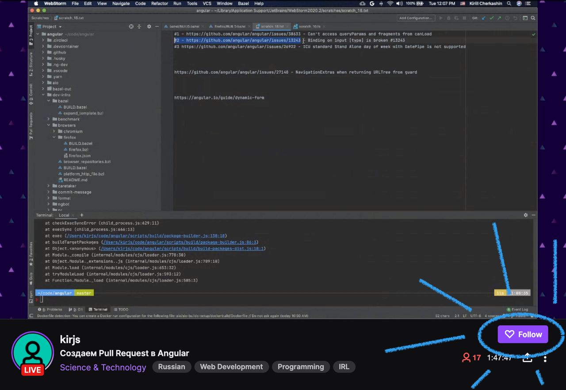Open the Navigate menu
Viewport: 566px width, 390px height.
pos(121,4)
